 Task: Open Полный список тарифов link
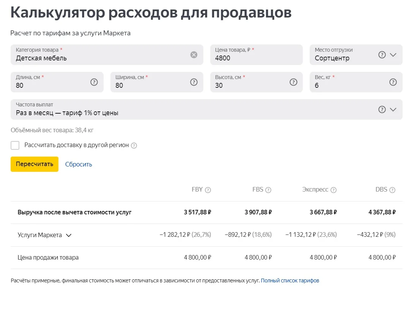point(290,281)
